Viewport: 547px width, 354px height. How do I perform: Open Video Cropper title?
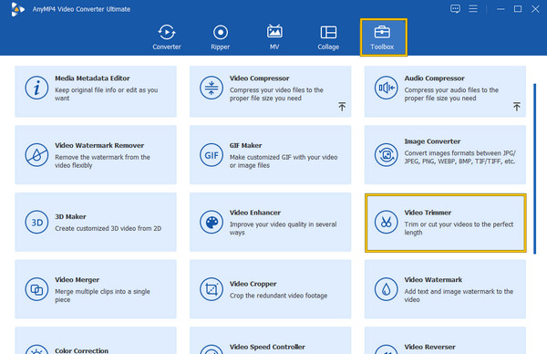[253, 284]
